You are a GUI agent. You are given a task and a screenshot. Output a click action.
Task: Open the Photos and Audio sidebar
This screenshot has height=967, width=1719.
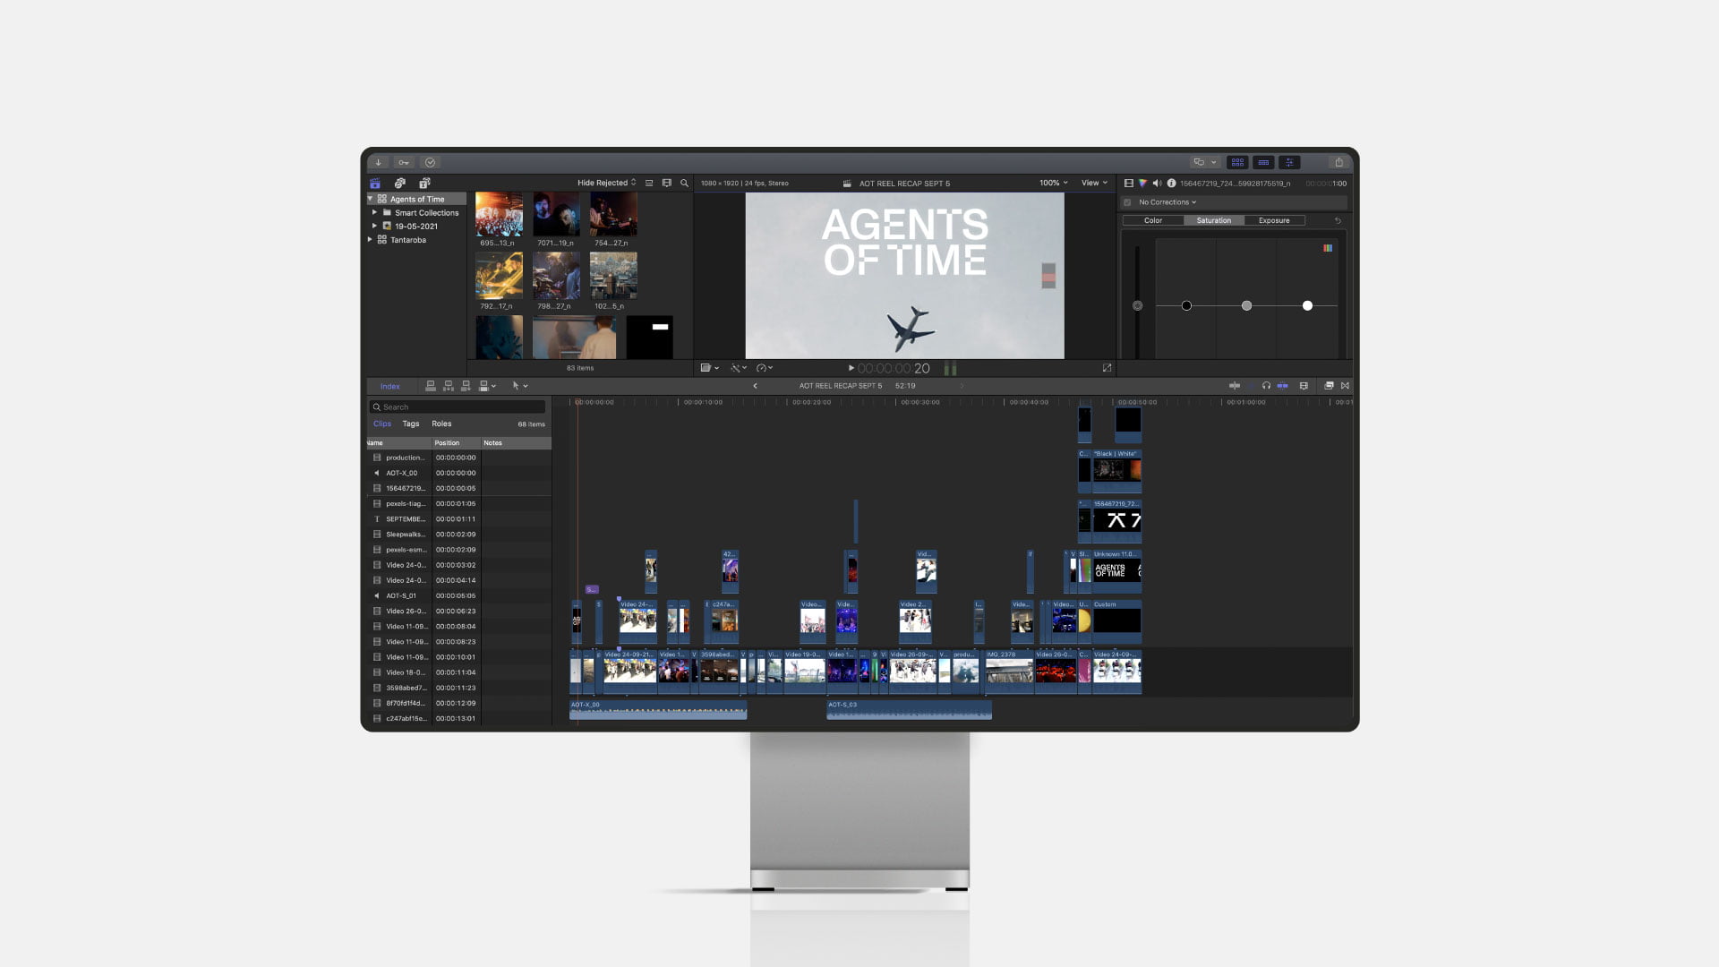[x=400, y=184]
